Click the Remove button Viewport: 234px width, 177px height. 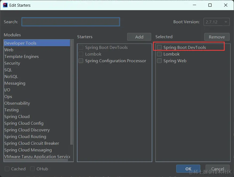click(x=217, y=37)
